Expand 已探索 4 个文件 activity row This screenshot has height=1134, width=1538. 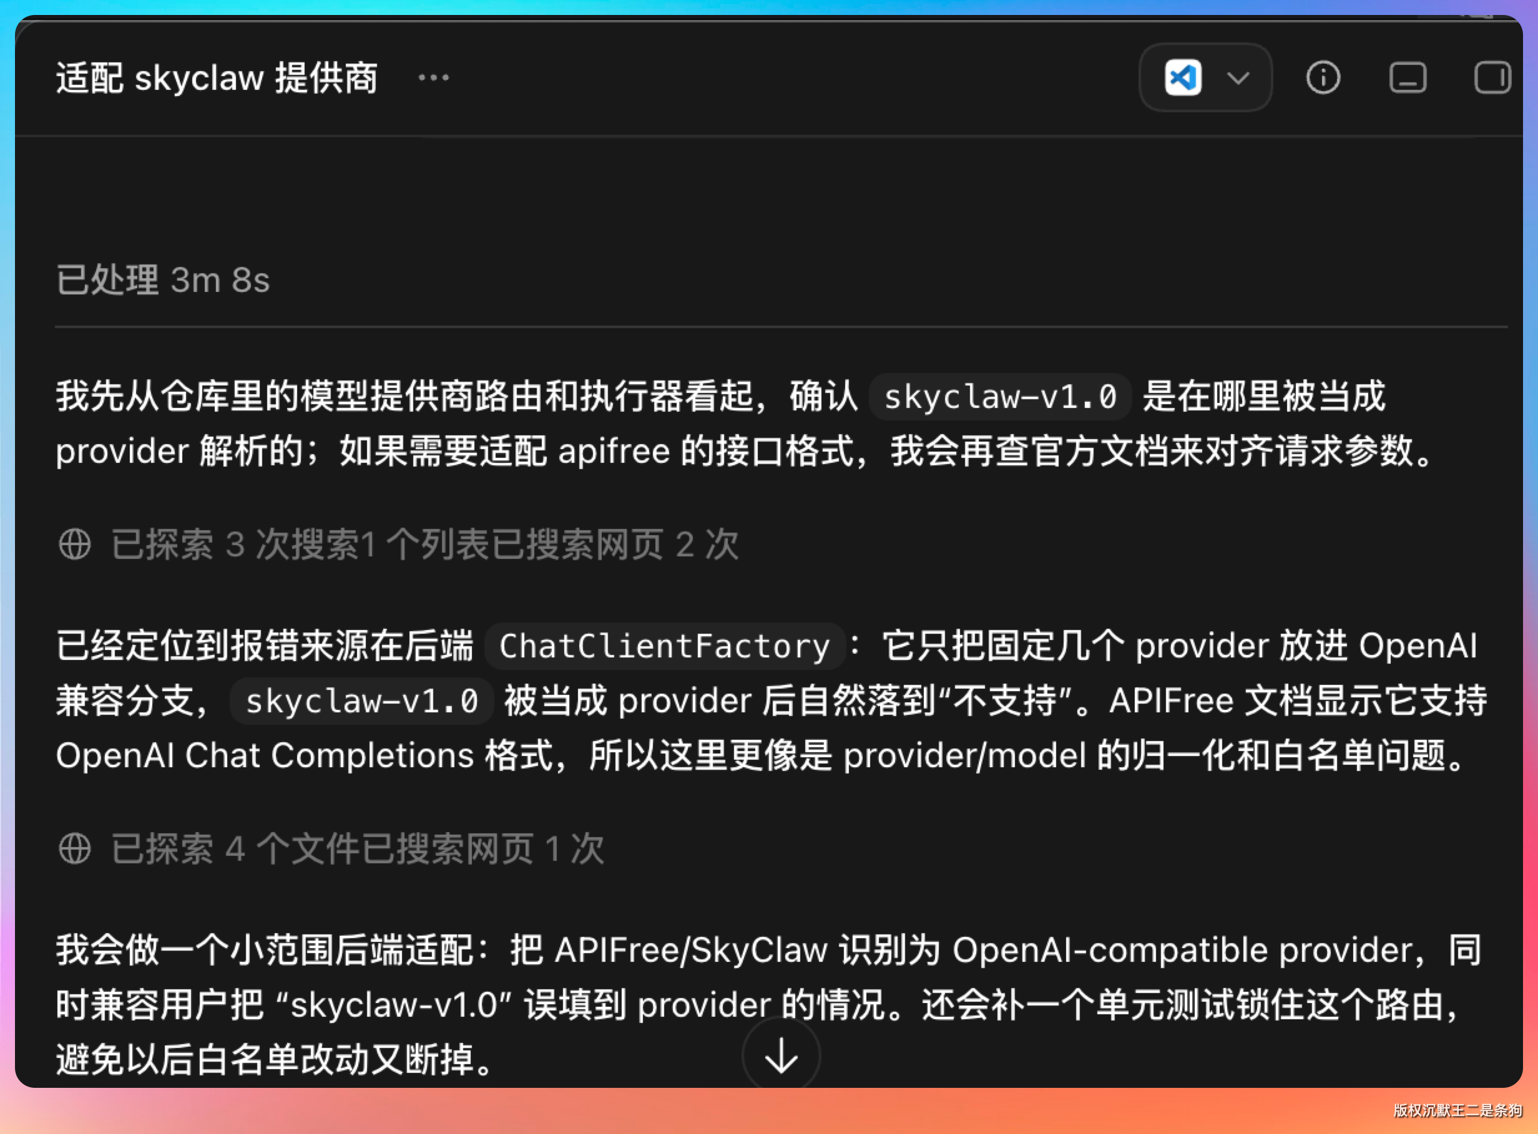click(x=331, y=848)
